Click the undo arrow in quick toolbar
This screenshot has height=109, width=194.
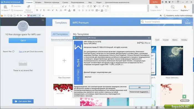(18, 16)
